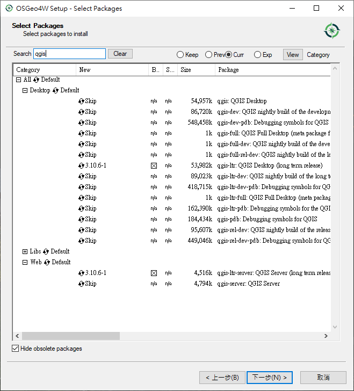This screenshot has height=391, width=354.
Task: Click the Size column header
Action: coord(196,70)
